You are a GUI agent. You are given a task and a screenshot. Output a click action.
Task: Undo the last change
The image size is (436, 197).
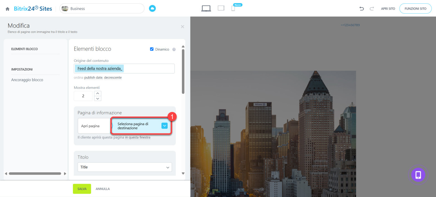(362, 9)
